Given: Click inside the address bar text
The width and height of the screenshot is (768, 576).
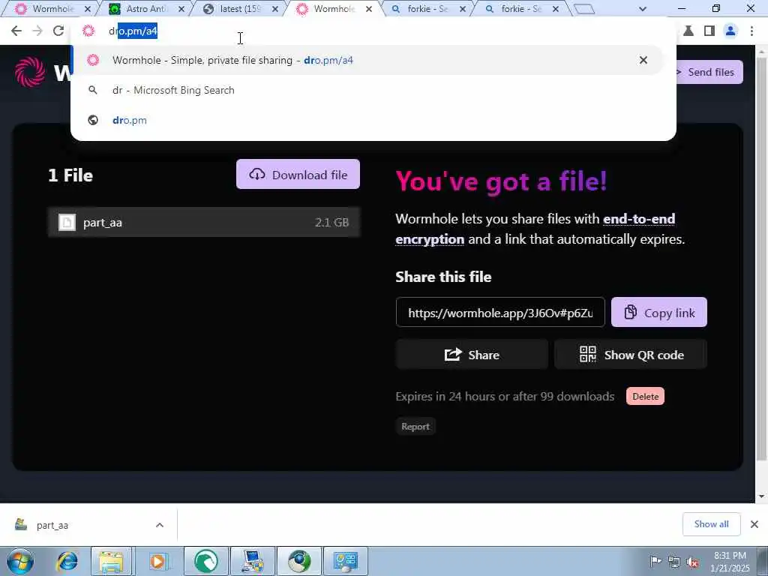Looking at the screenshot, I should [x=133, y=31].
